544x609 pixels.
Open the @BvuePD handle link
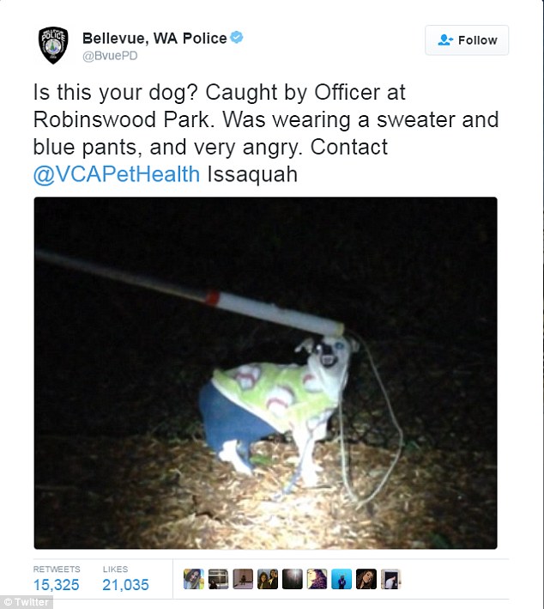110,56
